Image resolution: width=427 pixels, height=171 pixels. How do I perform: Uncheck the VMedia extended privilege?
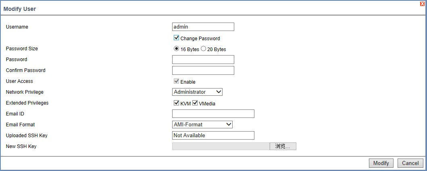[x=195, y=103]
